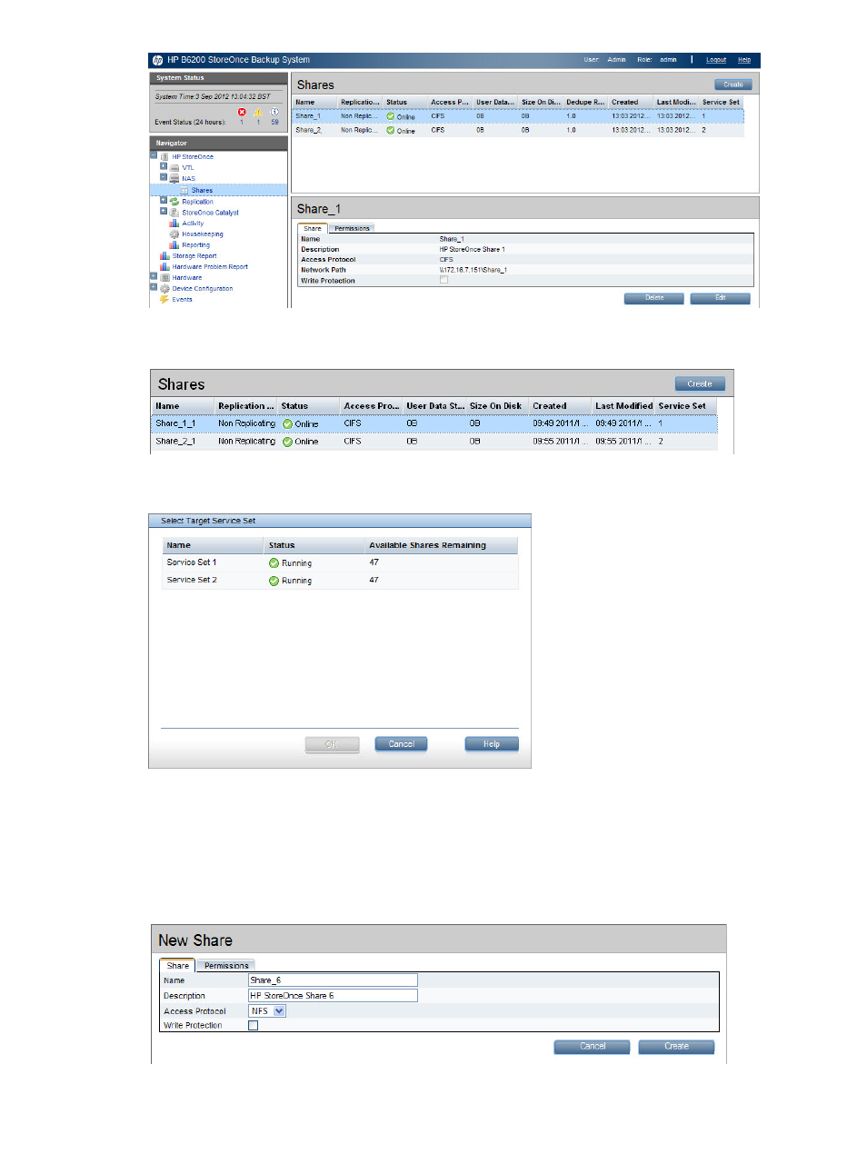867x1154 pixels.
Task: Switch to Permissions tab under Share_1
Action: coord(352,228)
